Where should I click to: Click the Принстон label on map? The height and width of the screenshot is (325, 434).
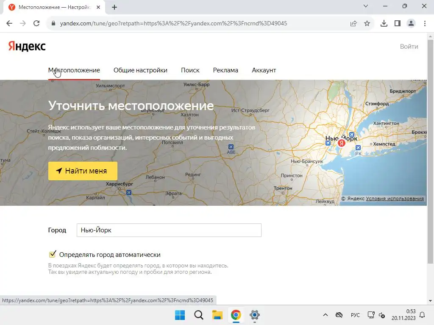tap(292, 176)
